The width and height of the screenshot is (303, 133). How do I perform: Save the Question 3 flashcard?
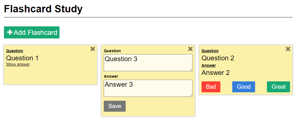[115, 106]
